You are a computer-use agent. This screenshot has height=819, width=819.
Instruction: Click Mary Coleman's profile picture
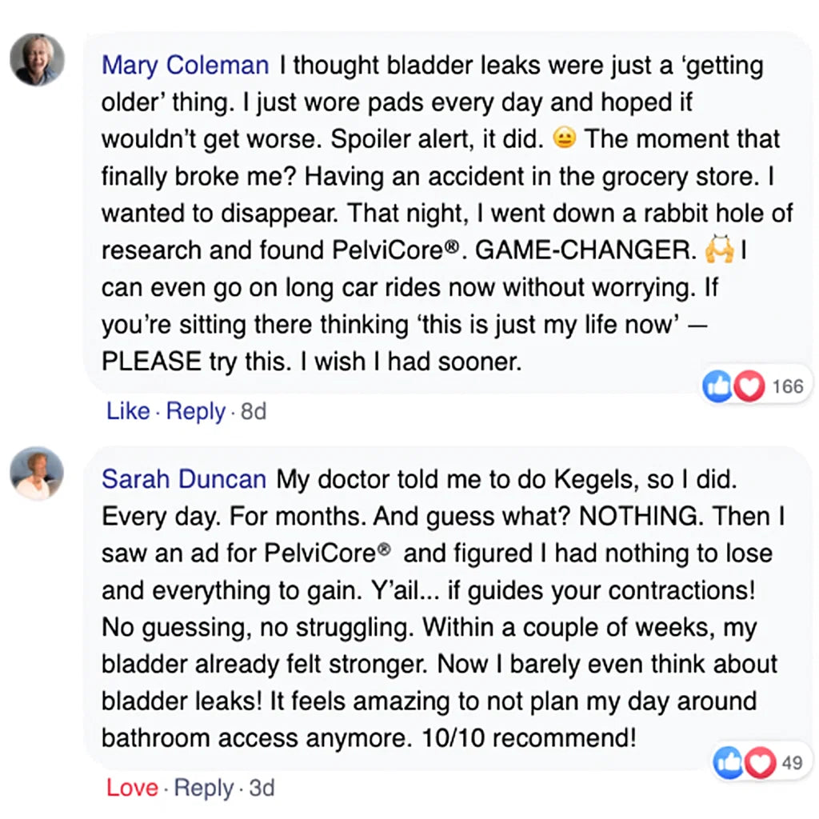pyautogui.click(x=37, y=59)
